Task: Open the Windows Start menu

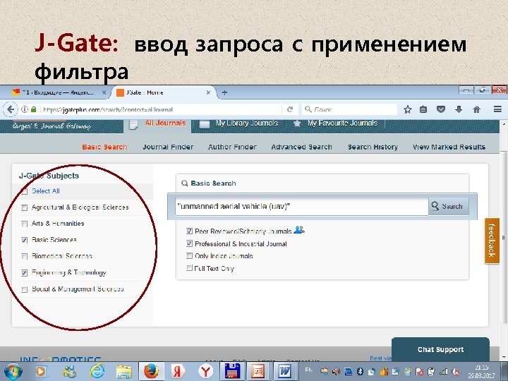Action: [x=13, y=371]
